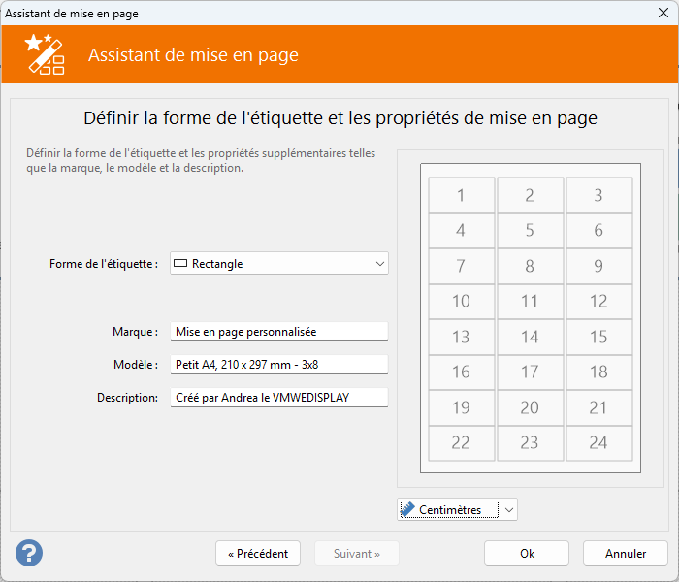Screen dimensions: 679x582
Task: Click the rectangle shape icon in dropdown
Action: click(180, 263)
